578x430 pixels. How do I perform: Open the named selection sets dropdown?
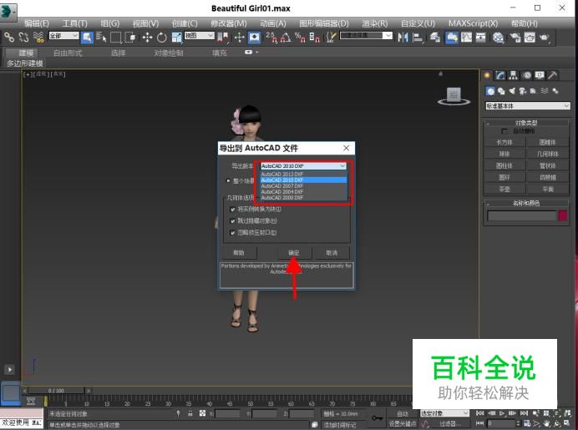(x=366, y=35)
